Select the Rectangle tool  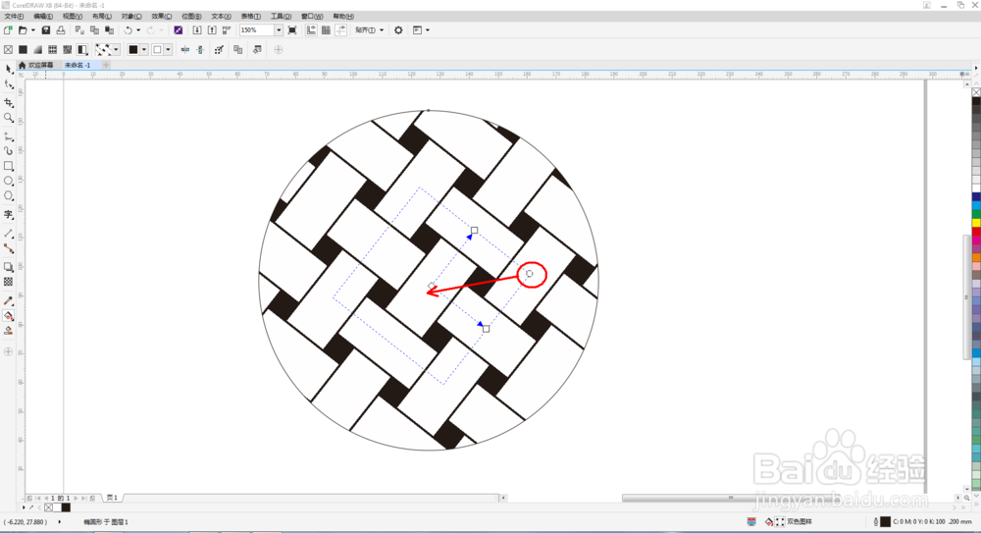[8, 166]
